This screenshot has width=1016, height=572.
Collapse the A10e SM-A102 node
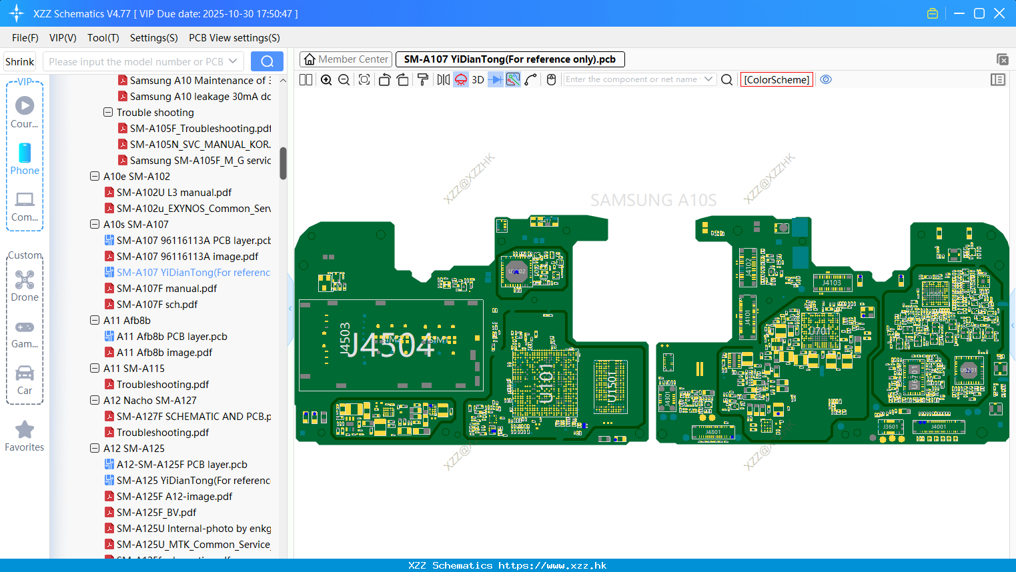coord(95,177)
